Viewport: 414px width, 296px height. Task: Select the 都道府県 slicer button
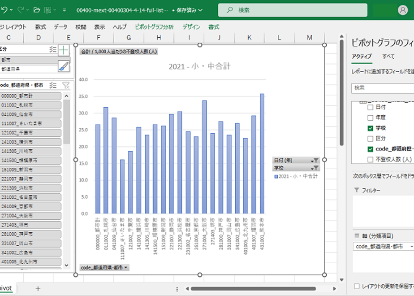(29, 69)
